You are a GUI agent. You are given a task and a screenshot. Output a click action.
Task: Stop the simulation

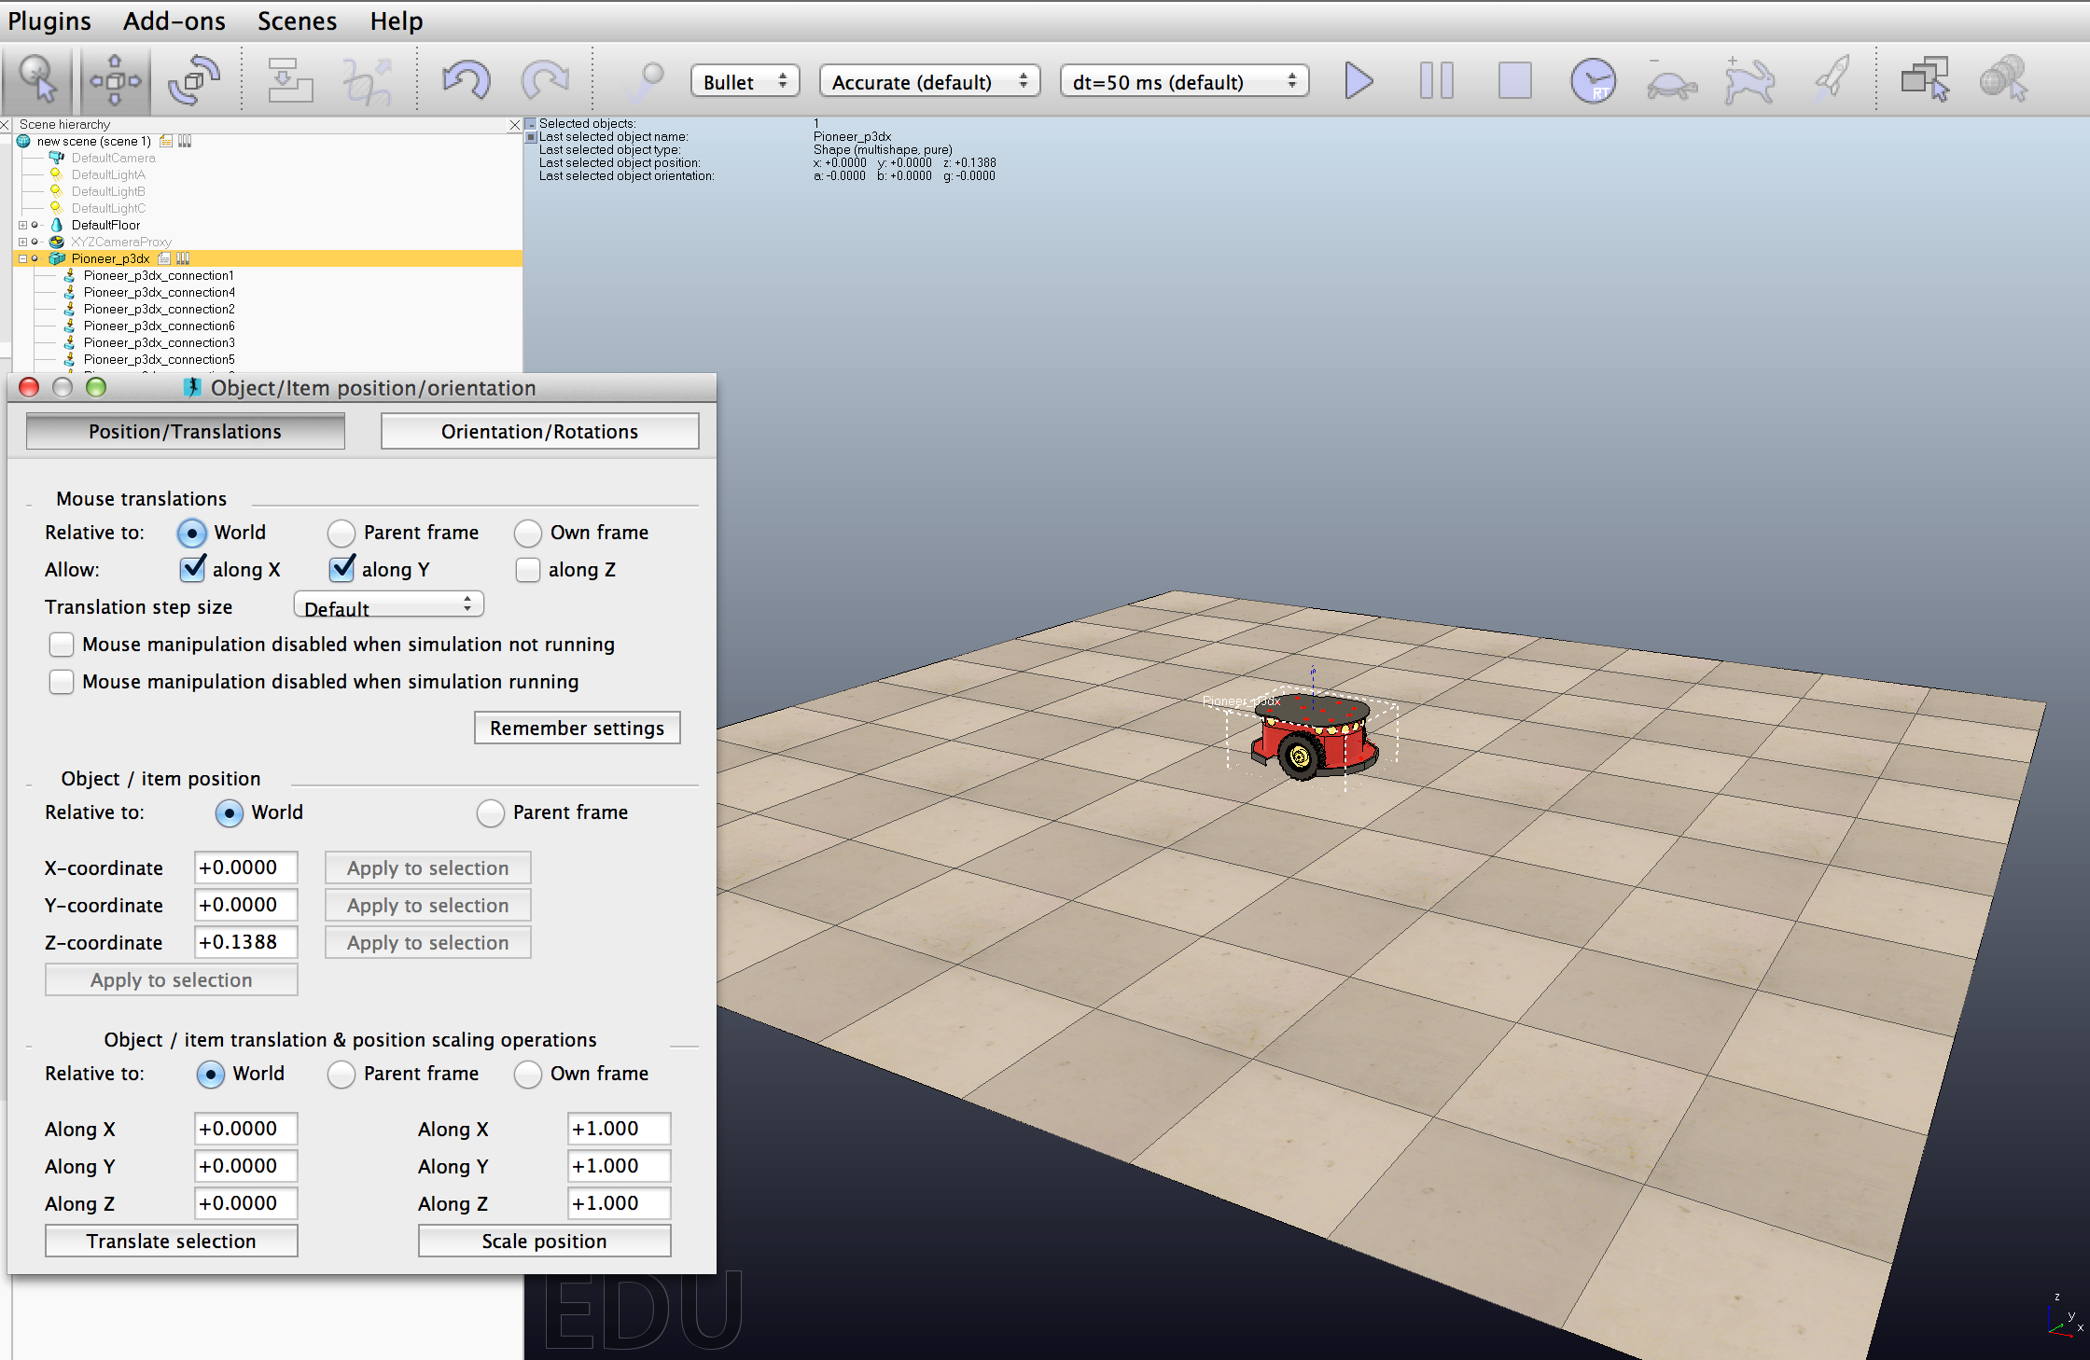click(x=1514, y=80)
